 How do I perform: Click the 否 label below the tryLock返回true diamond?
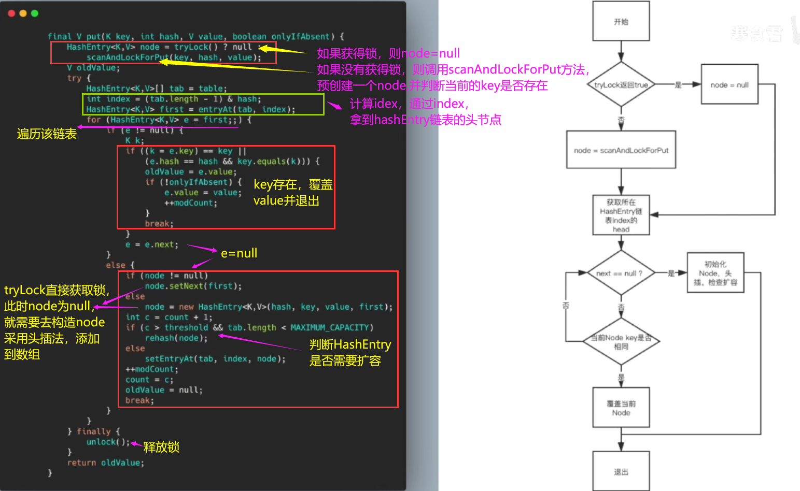pyautogui.click(x=621, y=120)
